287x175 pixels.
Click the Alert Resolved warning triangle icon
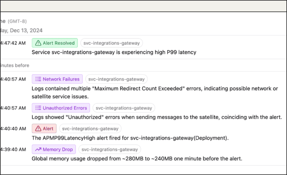tap(38, 43)
